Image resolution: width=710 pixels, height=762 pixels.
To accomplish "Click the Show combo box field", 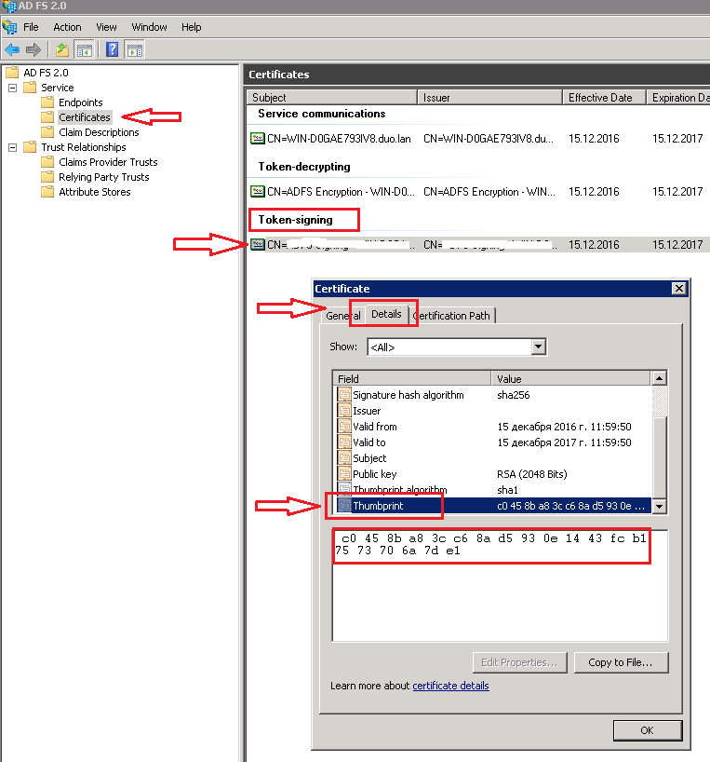I will (x=457, y=347).
